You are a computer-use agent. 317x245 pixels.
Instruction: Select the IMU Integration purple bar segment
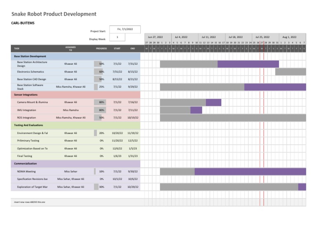click(196, 110)
